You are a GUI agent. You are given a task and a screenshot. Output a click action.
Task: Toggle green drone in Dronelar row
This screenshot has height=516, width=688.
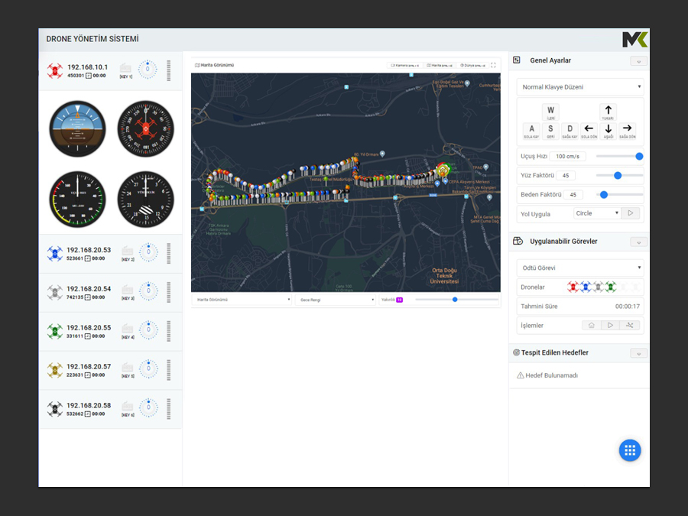[x=611, y=287]
